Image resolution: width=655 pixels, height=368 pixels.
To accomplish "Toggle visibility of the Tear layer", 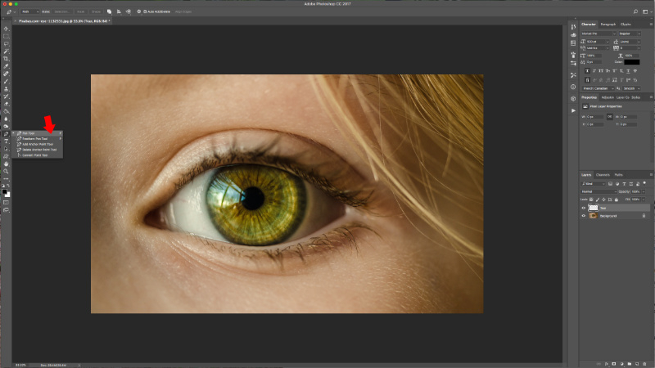I will tap(584, 208).
